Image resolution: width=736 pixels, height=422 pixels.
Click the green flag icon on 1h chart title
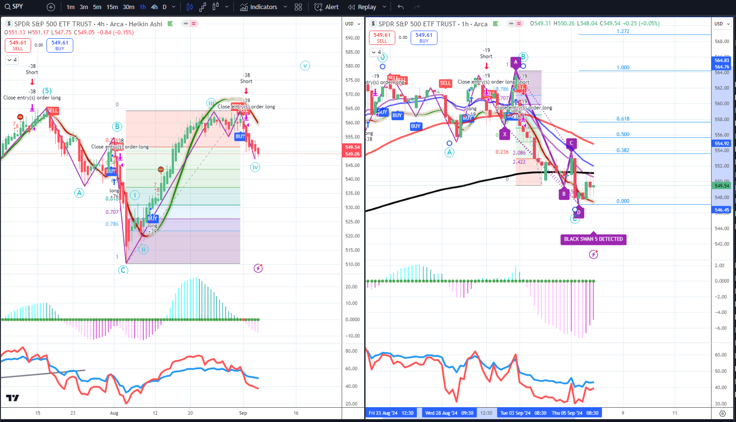[496, 24]
